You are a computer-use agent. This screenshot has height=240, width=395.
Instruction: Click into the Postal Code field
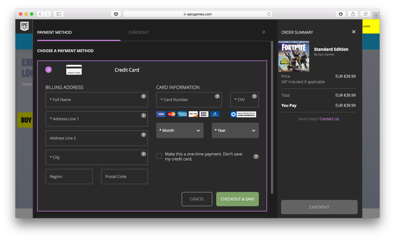pos(124,177)
